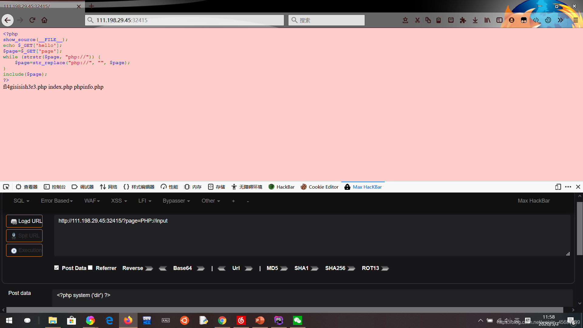Go back to the previous page

8,20
